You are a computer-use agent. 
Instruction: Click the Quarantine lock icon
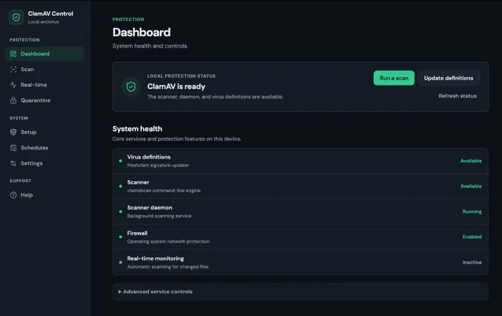click(x=13, y=101)
